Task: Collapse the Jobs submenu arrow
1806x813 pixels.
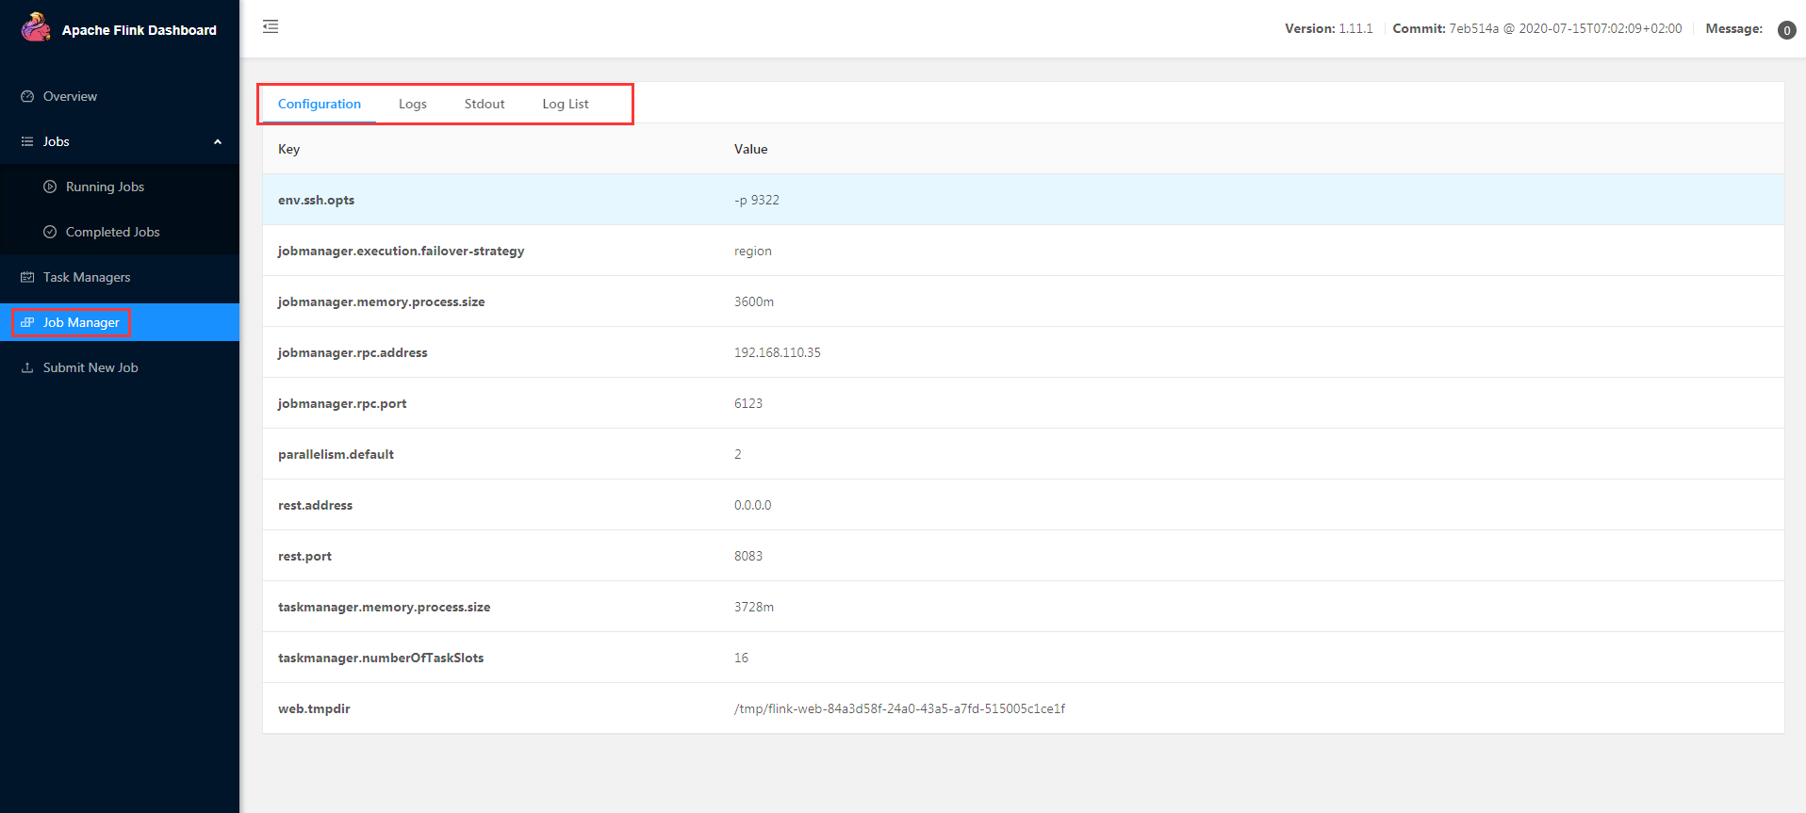Action: coord(218,141)
